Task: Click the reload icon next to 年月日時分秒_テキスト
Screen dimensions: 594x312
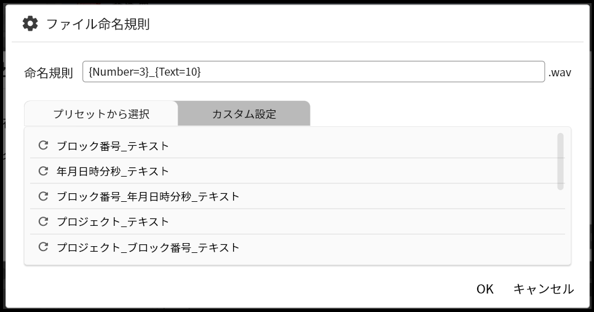Action: click(x=43, y=171)
